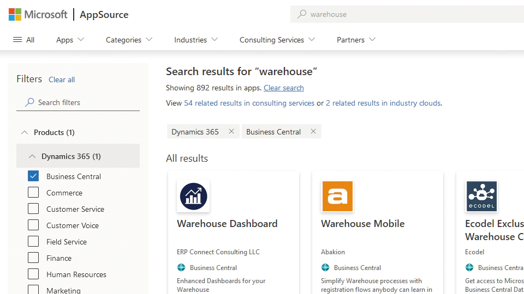Image resolution: width=524 pixels, height=294 pixels.
Task: Check the Finance checkbox
Action: coord(33,258)
